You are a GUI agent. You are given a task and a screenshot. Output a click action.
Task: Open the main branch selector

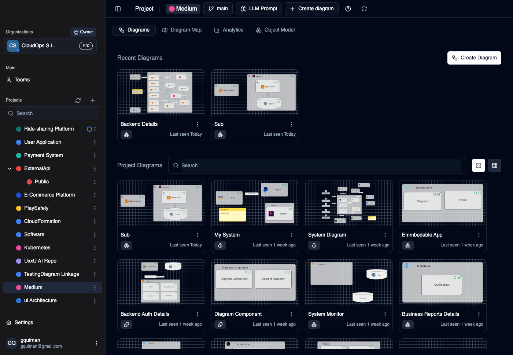(x=218, y=9)
